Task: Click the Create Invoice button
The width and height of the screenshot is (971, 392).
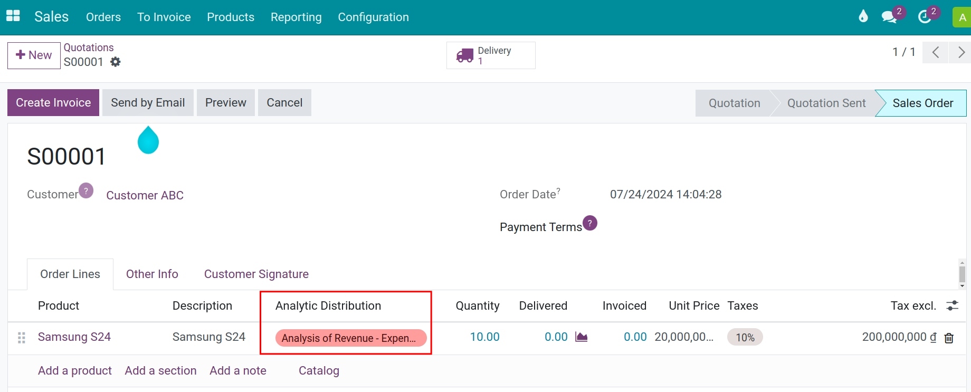Action: (x=53, y=102)
